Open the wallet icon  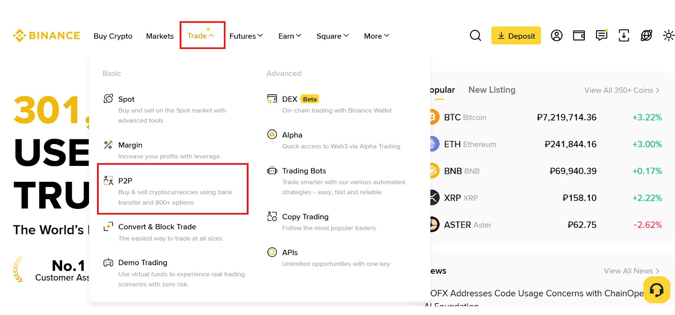tap(579, 35)
